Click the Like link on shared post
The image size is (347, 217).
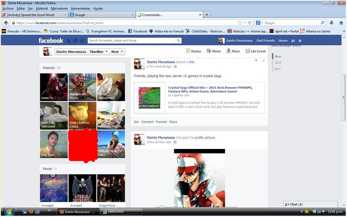[x=136, y=122]
